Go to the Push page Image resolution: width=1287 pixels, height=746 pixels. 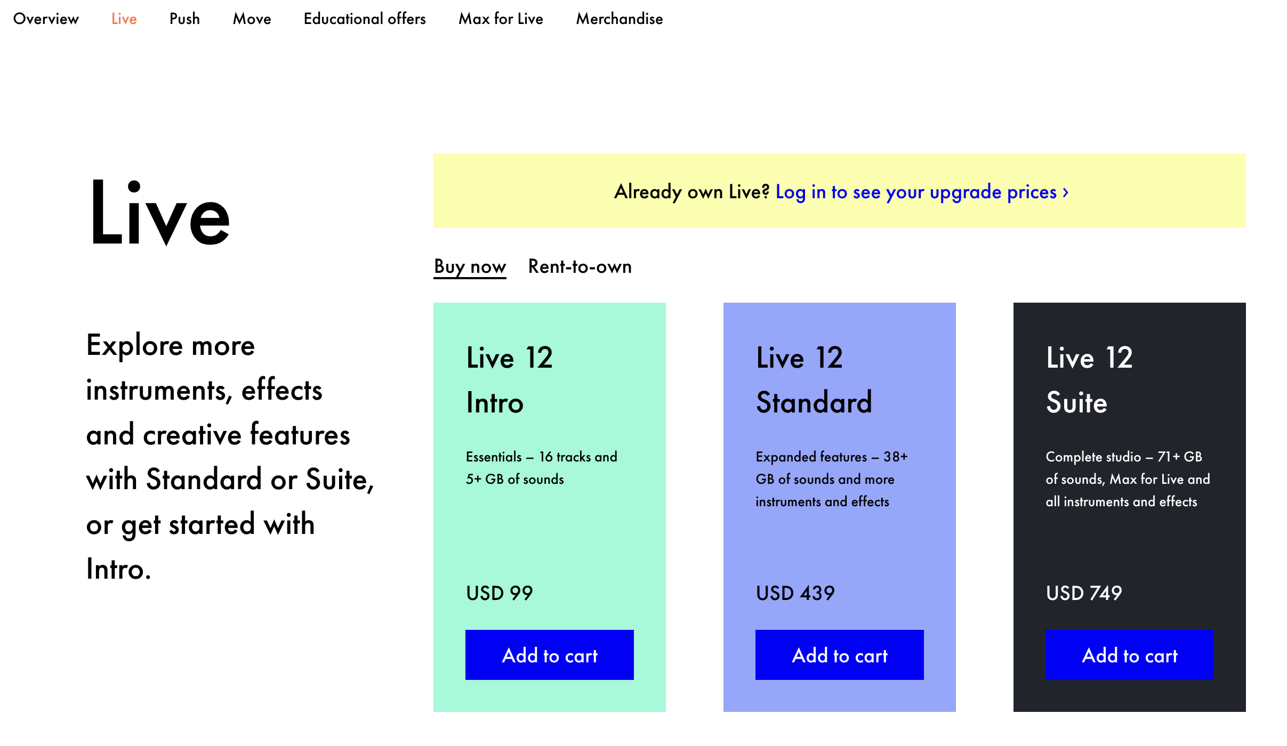[184, 19]
